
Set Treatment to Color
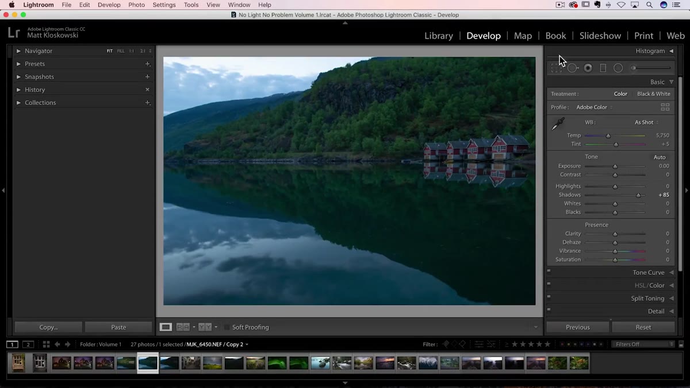pos(620,94)
